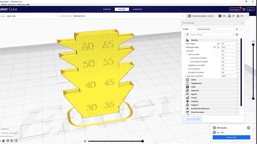
Task: Open the application switcher grid icon
Action: (244, 9)
